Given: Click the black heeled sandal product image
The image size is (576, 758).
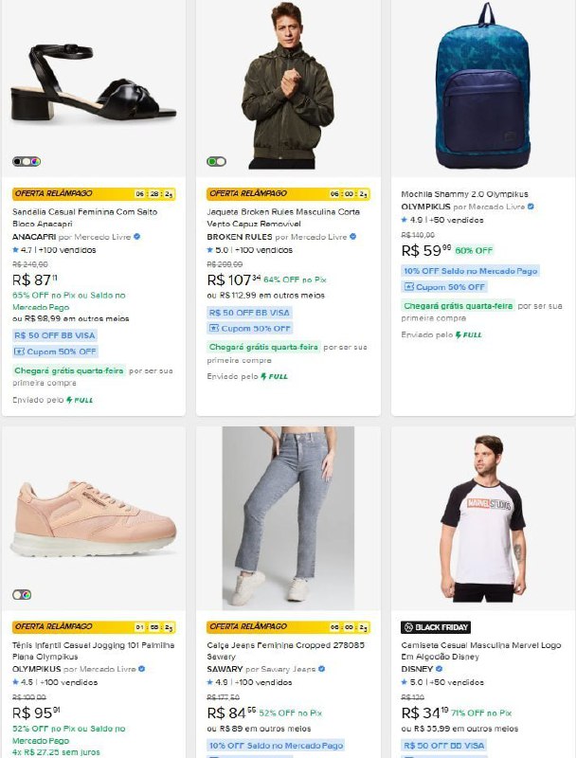Looking at the screenshot, I should tap(93, 82).
